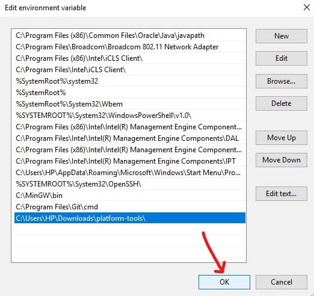Select the Git\cmd path entry

tap(130, 207)
